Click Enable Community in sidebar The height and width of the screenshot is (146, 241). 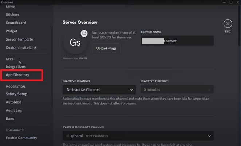[21, 138]
